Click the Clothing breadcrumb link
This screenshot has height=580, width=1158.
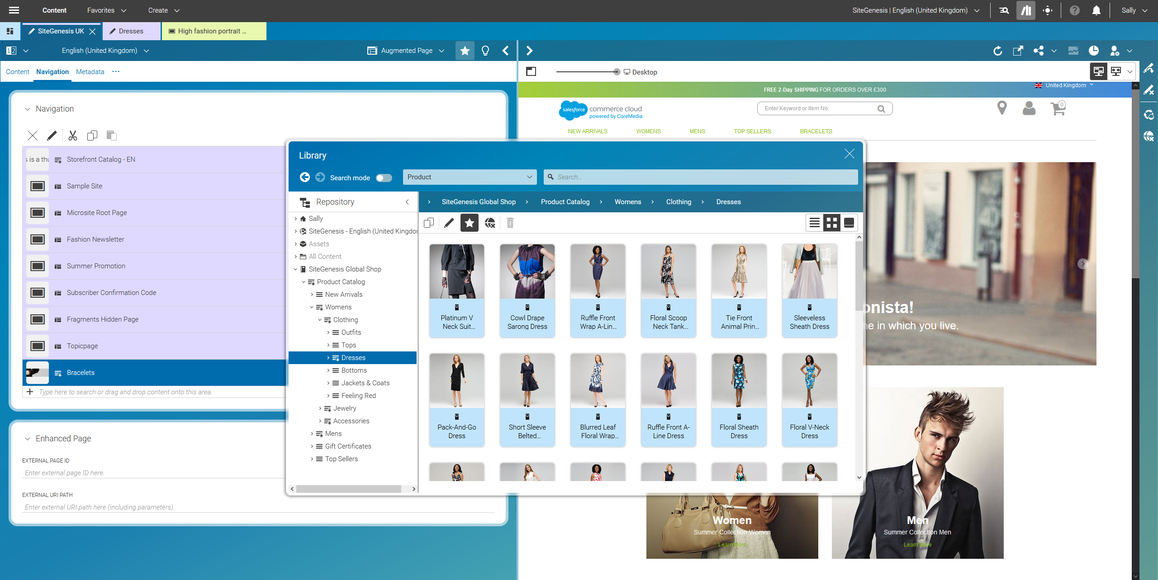point(678,202)
